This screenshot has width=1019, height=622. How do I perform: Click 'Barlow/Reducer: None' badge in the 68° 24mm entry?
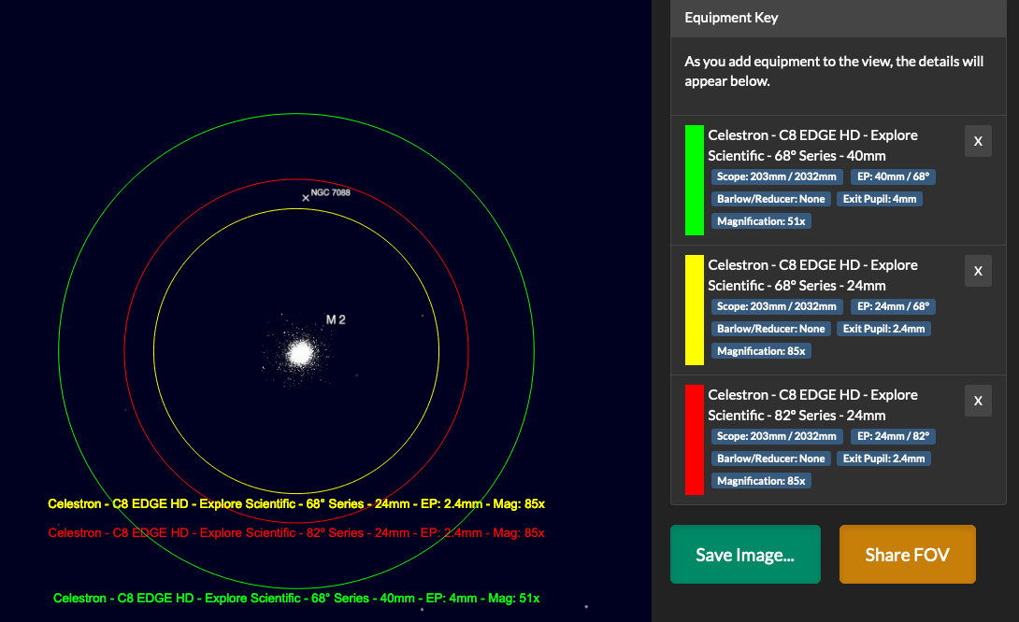click(770, 329)
